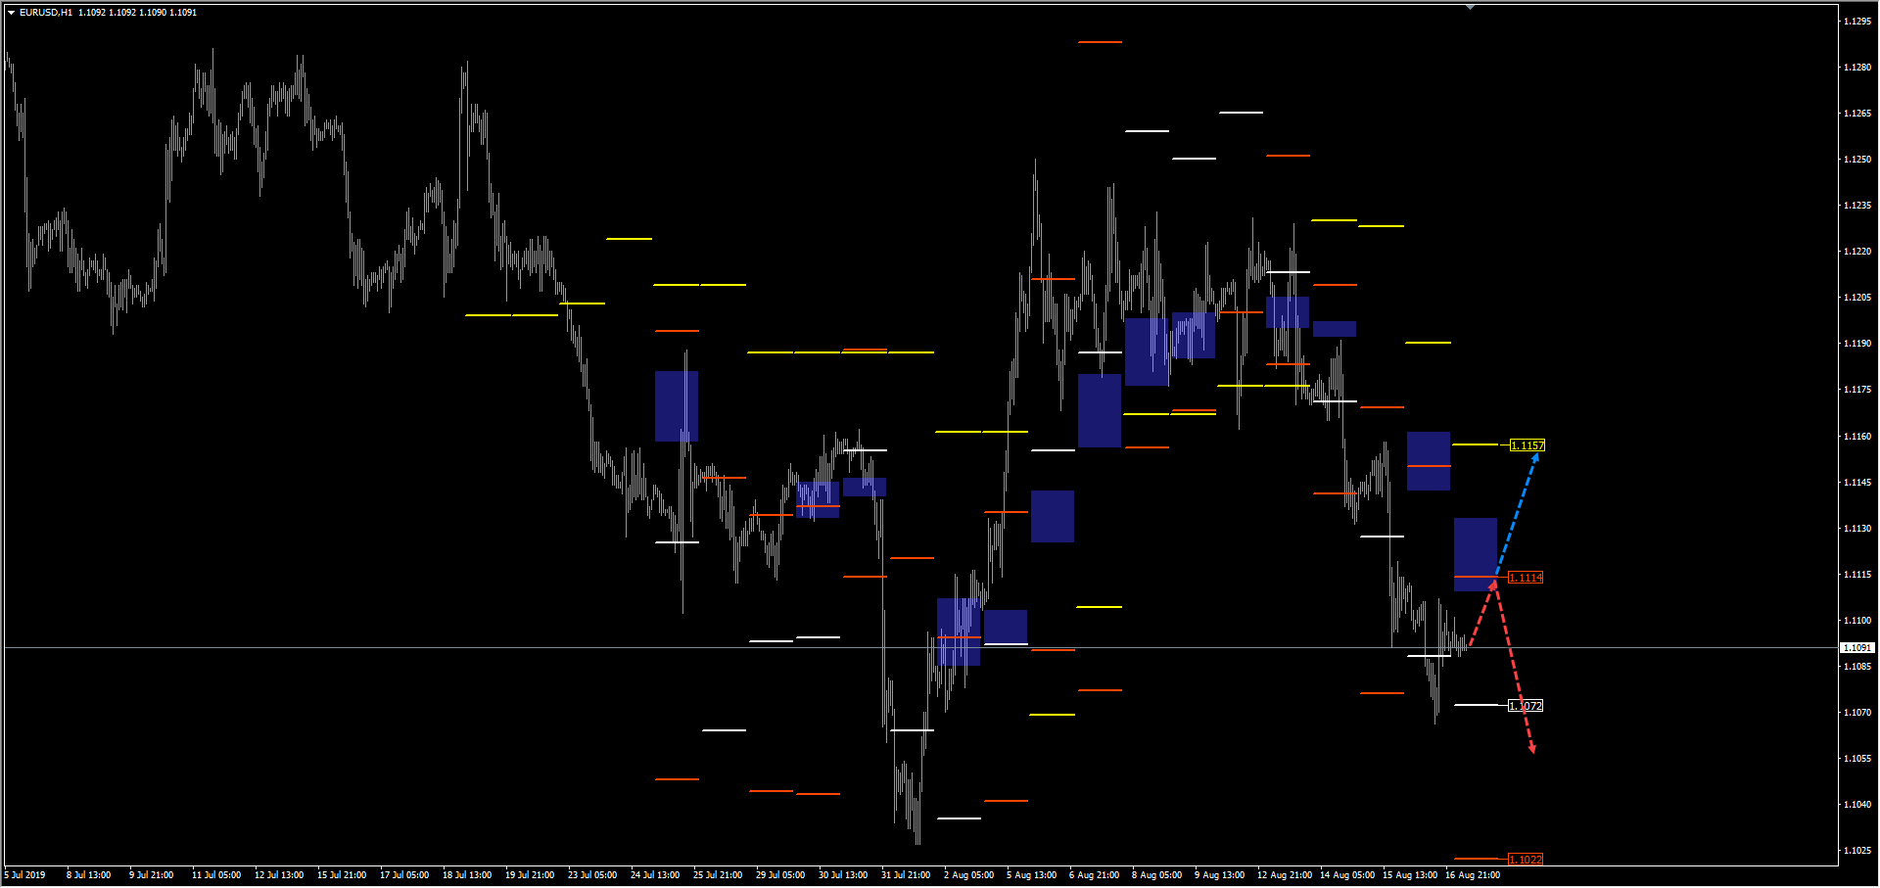The height and width of the screenshot is (888, 1880).
Task: Click the 1.1295 value on price scale
Action: [1856, 22]
